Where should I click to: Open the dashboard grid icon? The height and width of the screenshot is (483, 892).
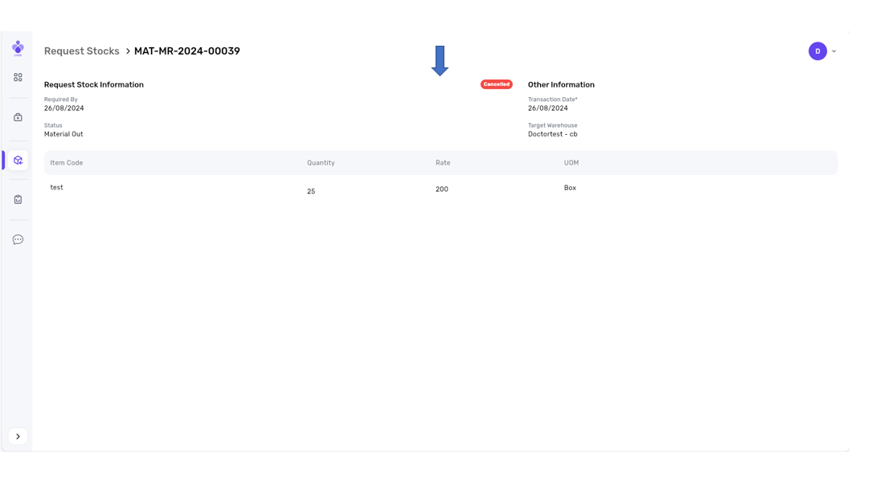[x=18, y=78]
